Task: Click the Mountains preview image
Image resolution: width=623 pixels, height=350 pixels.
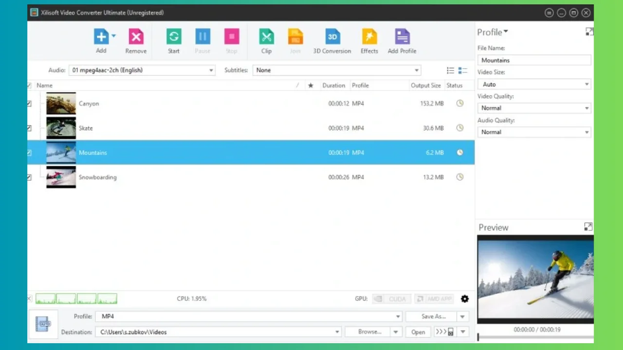Action: pyautogui.click(x=535, y=280)
